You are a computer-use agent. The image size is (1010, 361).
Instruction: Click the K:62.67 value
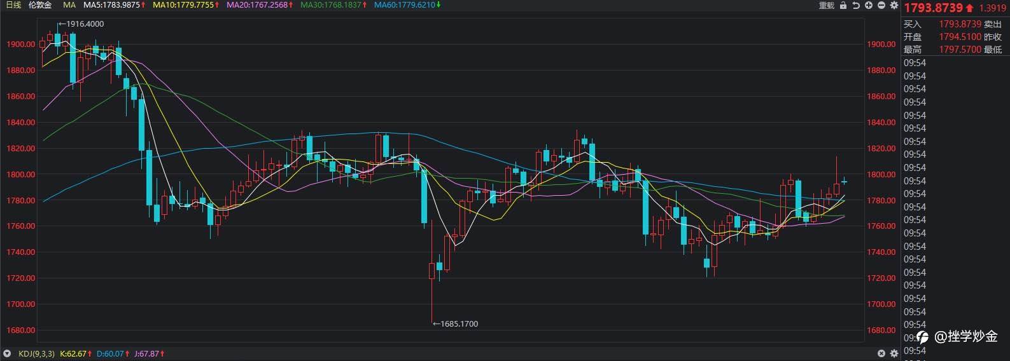[x=73, y=353]
